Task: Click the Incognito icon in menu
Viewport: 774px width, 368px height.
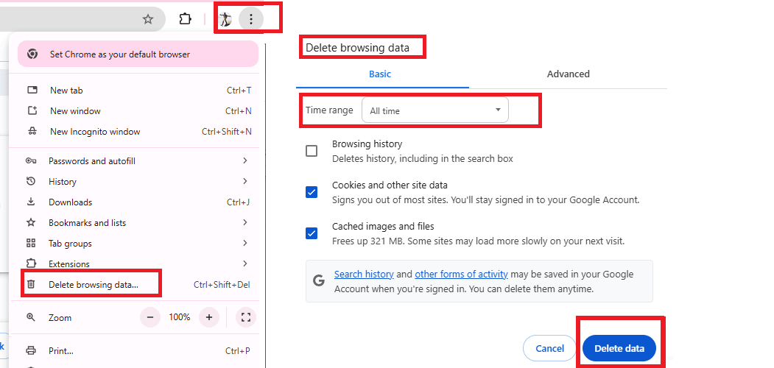Action: coord(32,132)
